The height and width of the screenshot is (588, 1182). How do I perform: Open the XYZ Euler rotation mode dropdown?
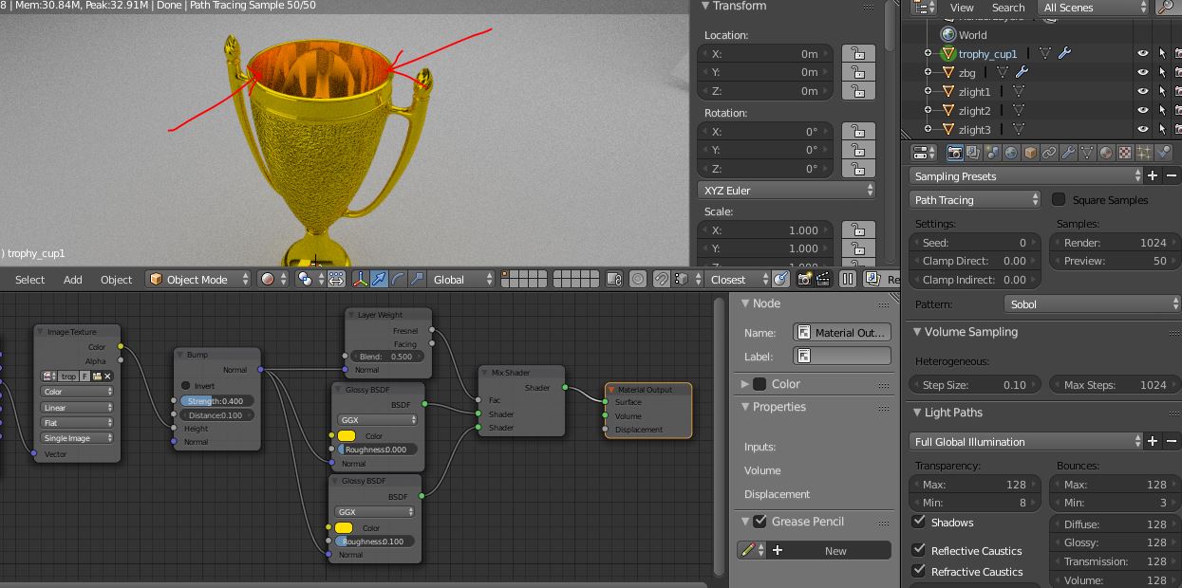point(786,191)
